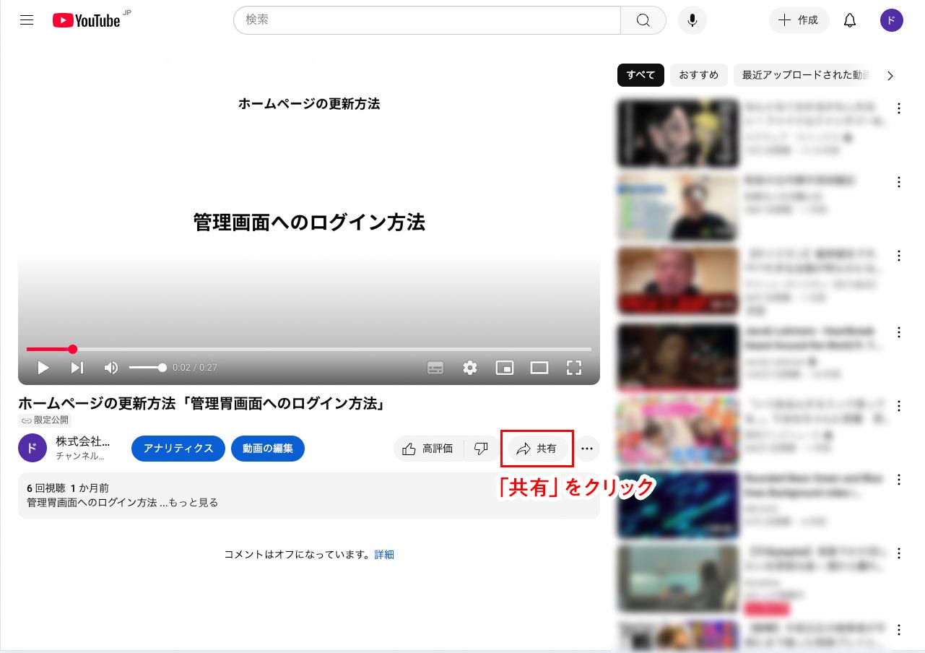Screen dimensions: 925x653
Task: Open the channel avatar next to 株式会社
Action: (x=32, y=448)
